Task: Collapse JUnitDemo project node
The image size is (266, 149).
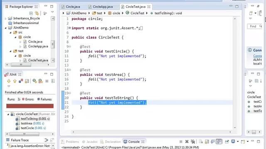Action: coord(5,28)
